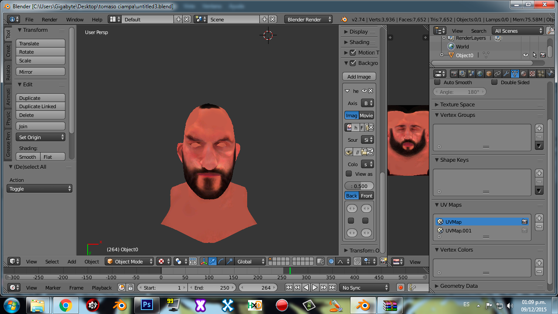The height and width of the screenshot is (314, 558).
Task: Click the Smooth shading button
Action: pos(28,157)
